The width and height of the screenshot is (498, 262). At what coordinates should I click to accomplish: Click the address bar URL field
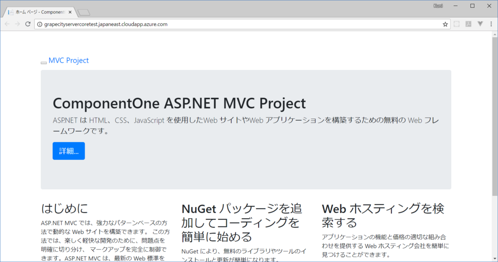pos(242,24)
